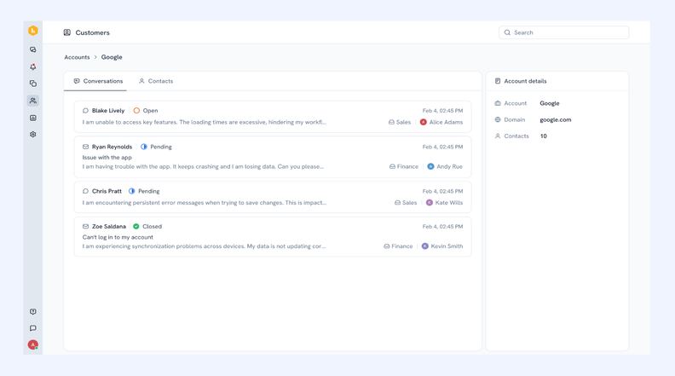675x376 pixels.
Task: Click the Finance label on Zoe Saldana's row
Action: [402, 246]
